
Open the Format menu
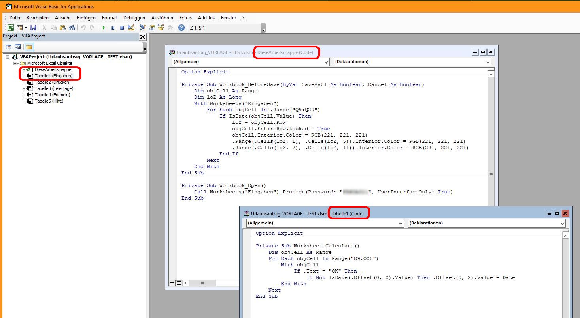[110, 18]
